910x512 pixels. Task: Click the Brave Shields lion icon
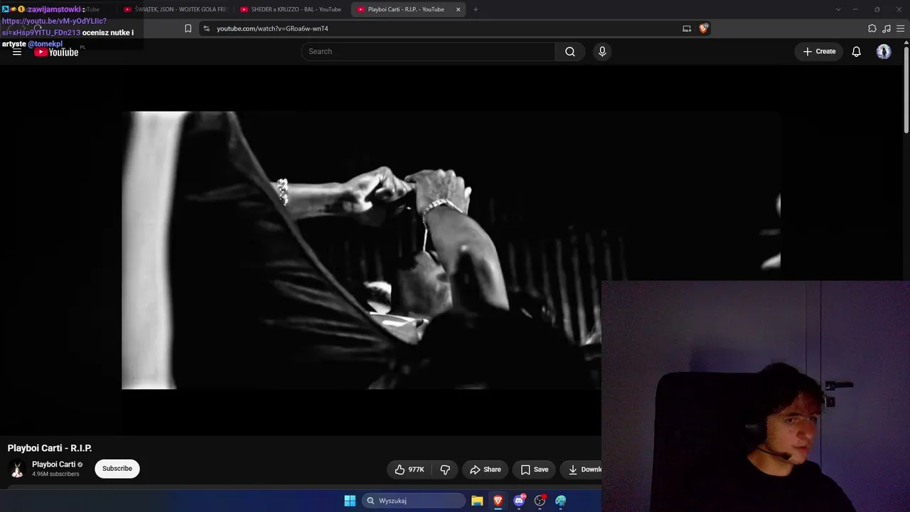[704, 28]
